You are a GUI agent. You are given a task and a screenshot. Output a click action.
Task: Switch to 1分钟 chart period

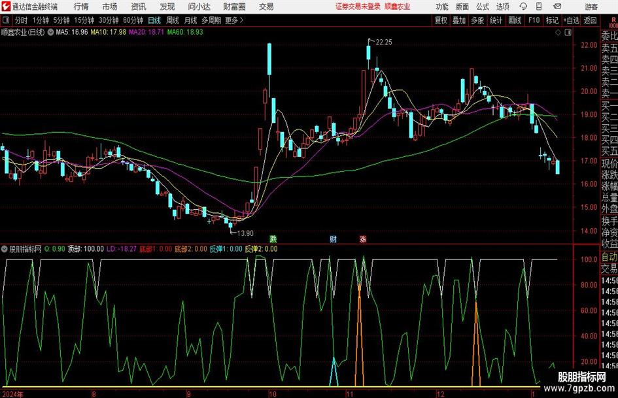pos(40,20)
